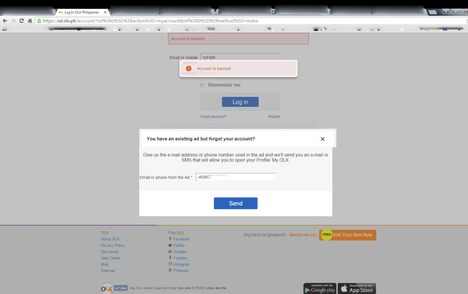This screenshot has height=294, width=468.
Task: Open the App Store download badge
Action: [x=357, y=288]
